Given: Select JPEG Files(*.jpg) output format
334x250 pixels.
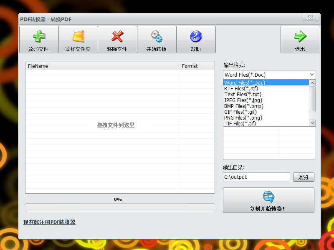Looking at the screenshot, I should click(x=242, y=100).
